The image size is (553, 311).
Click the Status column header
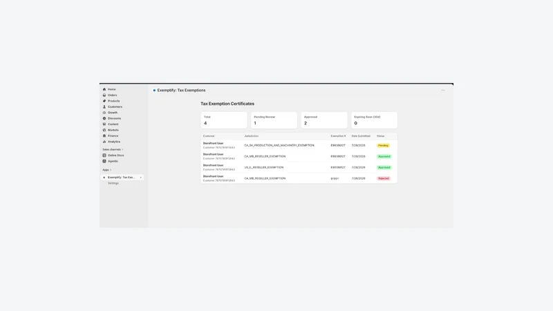[381, 136]
